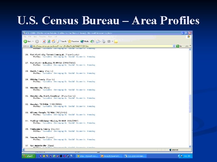Image resolution: width=217 pixels, height=162 pixels.
Task: Select the heading 'Houston, TX PMSA'
Action: (39, 104)
